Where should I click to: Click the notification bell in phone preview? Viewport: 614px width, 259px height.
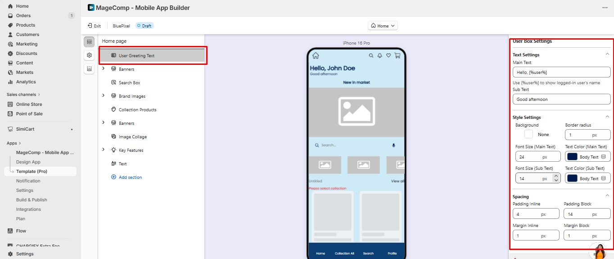pos(379,56)
